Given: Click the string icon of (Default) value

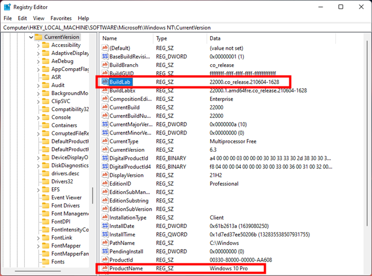Looking at the screenshot, I should point(105,48).
